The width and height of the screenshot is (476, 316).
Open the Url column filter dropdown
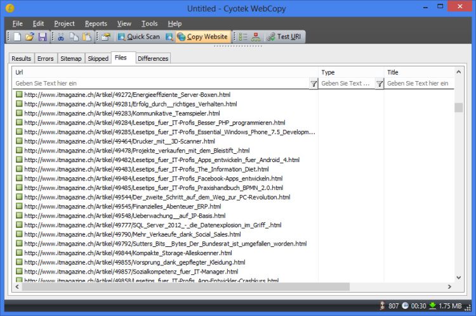313,84
